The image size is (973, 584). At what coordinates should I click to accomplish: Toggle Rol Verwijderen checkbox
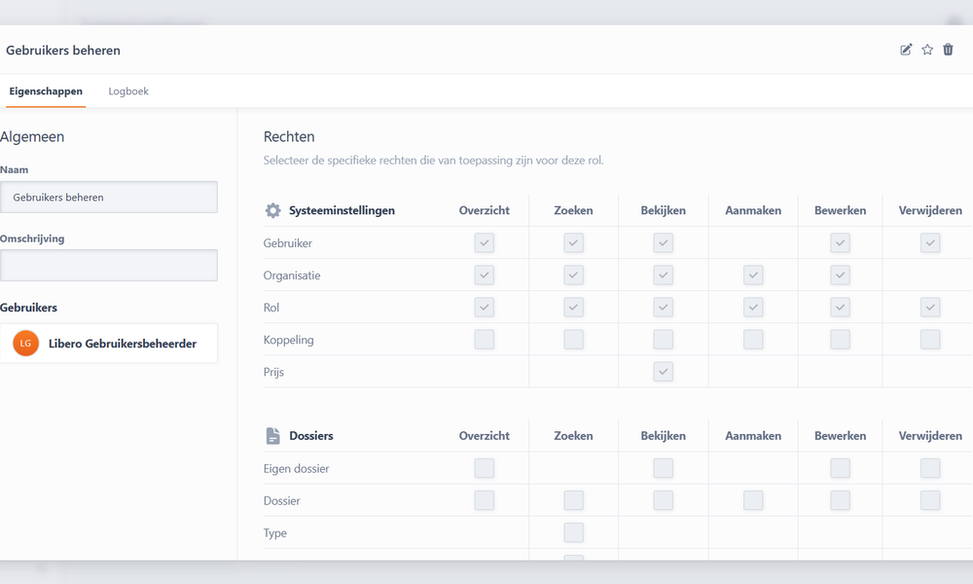click(x=930, y=308)
